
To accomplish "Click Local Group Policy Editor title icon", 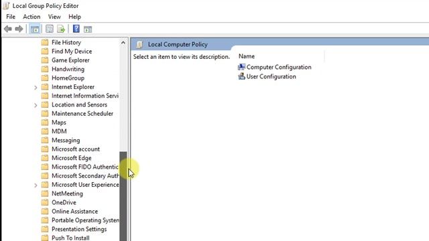I will (6, 5).
